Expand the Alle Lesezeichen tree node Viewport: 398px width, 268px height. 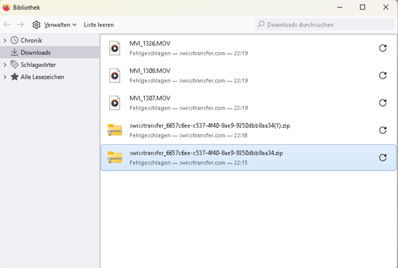5,77
